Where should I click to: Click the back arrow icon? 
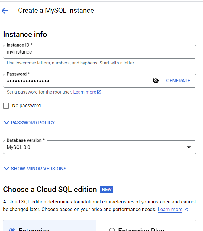coord(5,11)
